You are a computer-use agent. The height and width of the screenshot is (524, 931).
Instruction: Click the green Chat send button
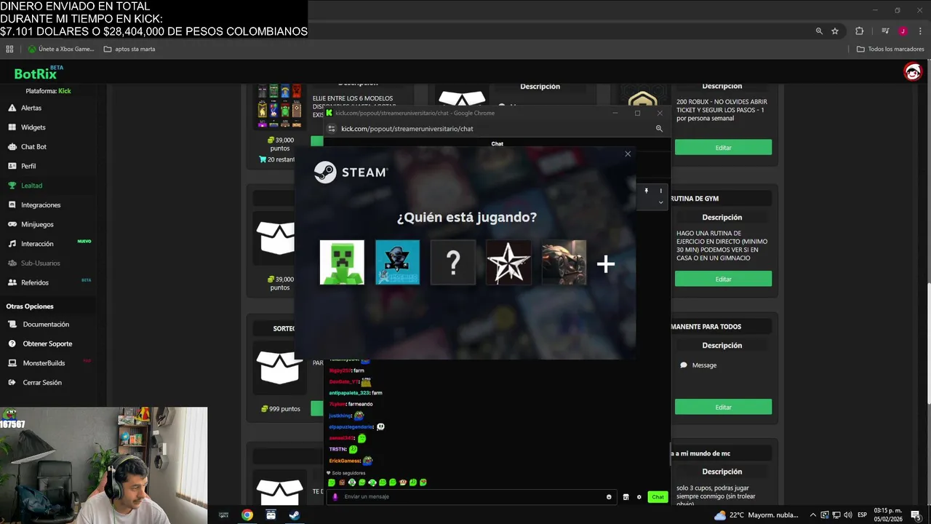point(658,497)
